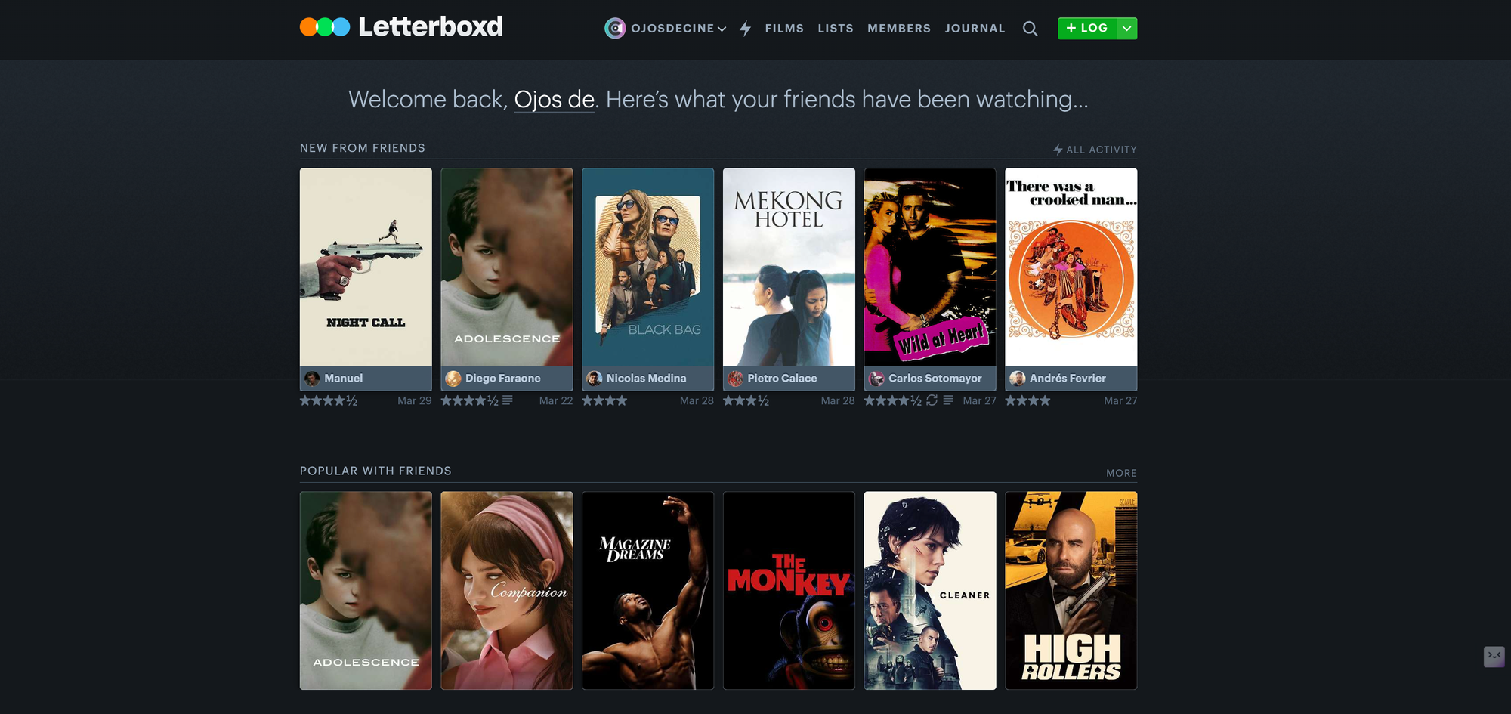
Task: Click Nicolas Medina's four-star rating
Action: (x=604, y=401)
